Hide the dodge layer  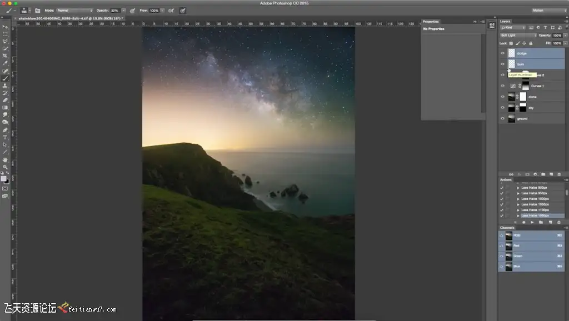503,53
